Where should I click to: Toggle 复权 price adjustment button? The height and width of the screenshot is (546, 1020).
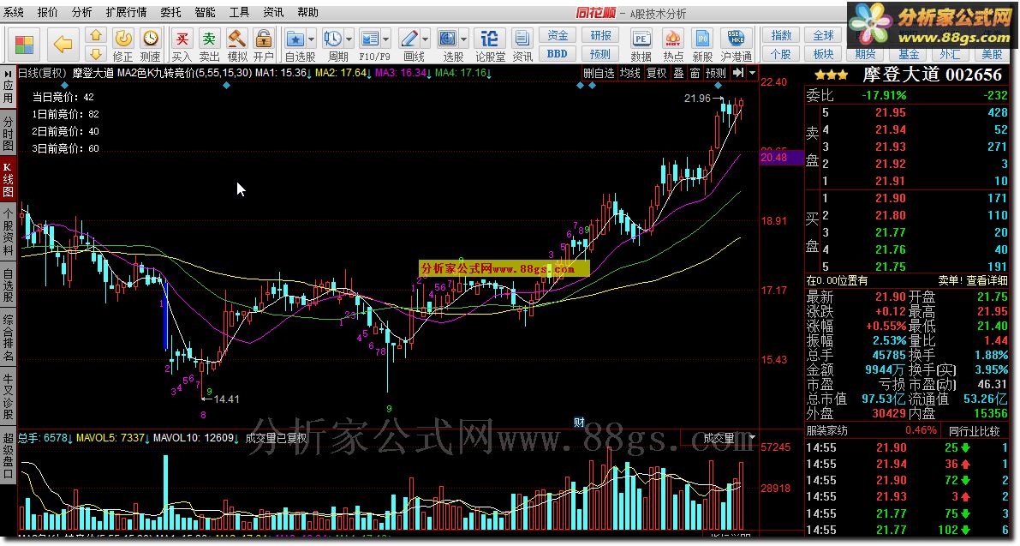coord(656,73)
